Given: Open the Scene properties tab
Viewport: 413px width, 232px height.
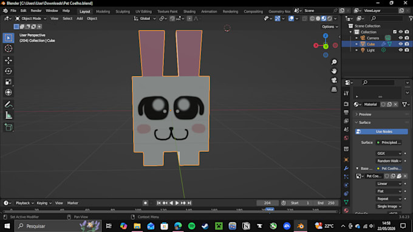Looking at the screenshot, I should (x=346, y=129).
